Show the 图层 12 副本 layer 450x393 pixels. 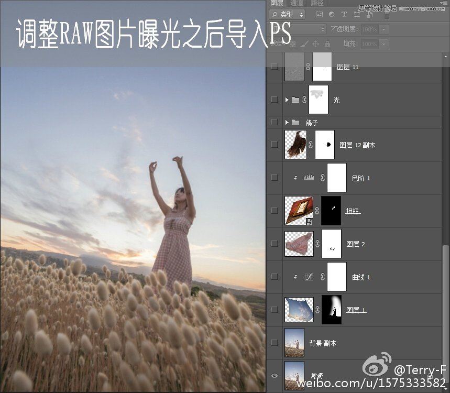click(x=275, y=143)
